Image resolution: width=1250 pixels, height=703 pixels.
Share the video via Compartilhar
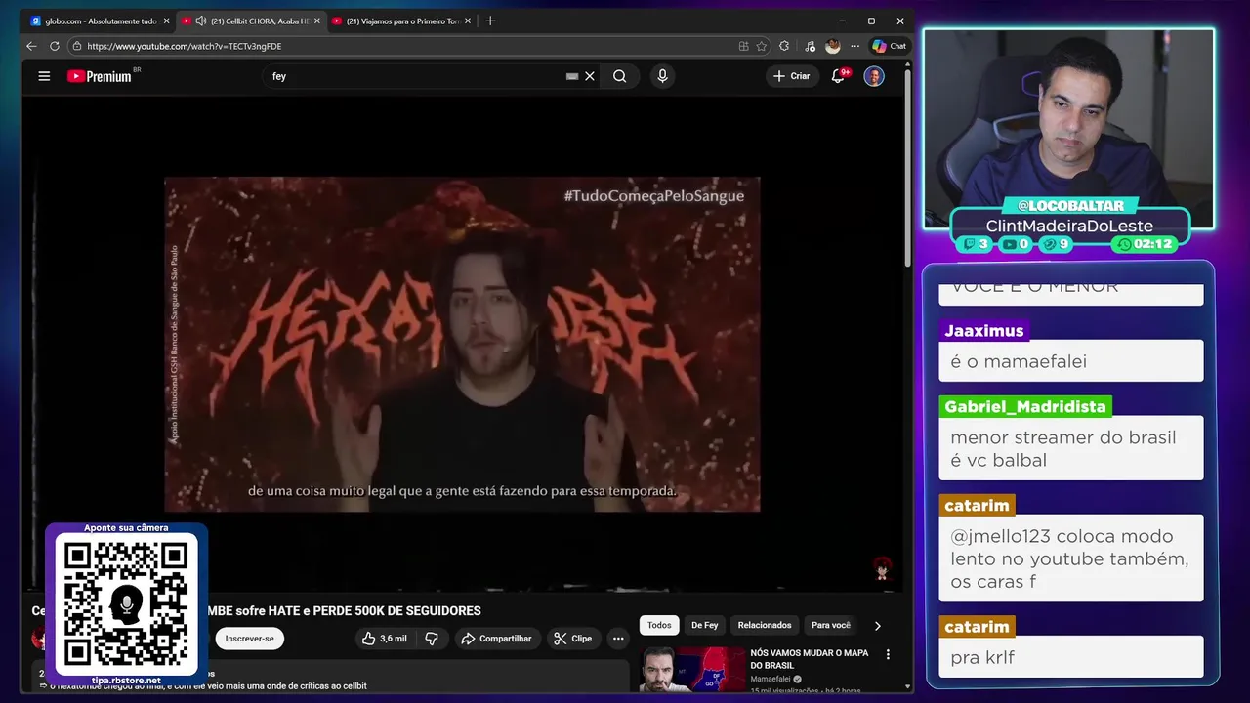[496, 639]
